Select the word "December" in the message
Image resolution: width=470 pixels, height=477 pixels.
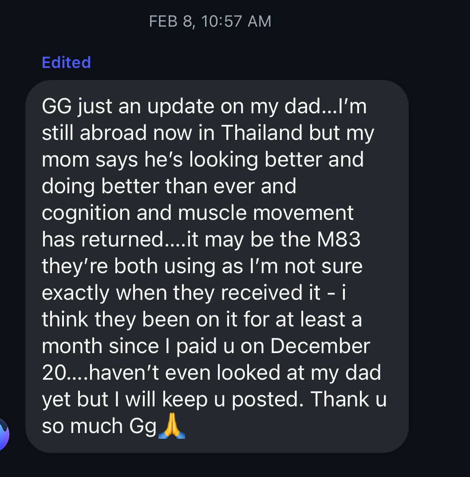coord(320,346)
